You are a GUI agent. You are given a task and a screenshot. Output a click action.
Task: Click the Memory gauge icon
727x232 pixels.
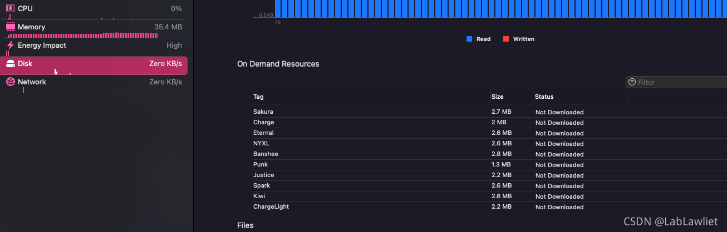pos(10,27)
